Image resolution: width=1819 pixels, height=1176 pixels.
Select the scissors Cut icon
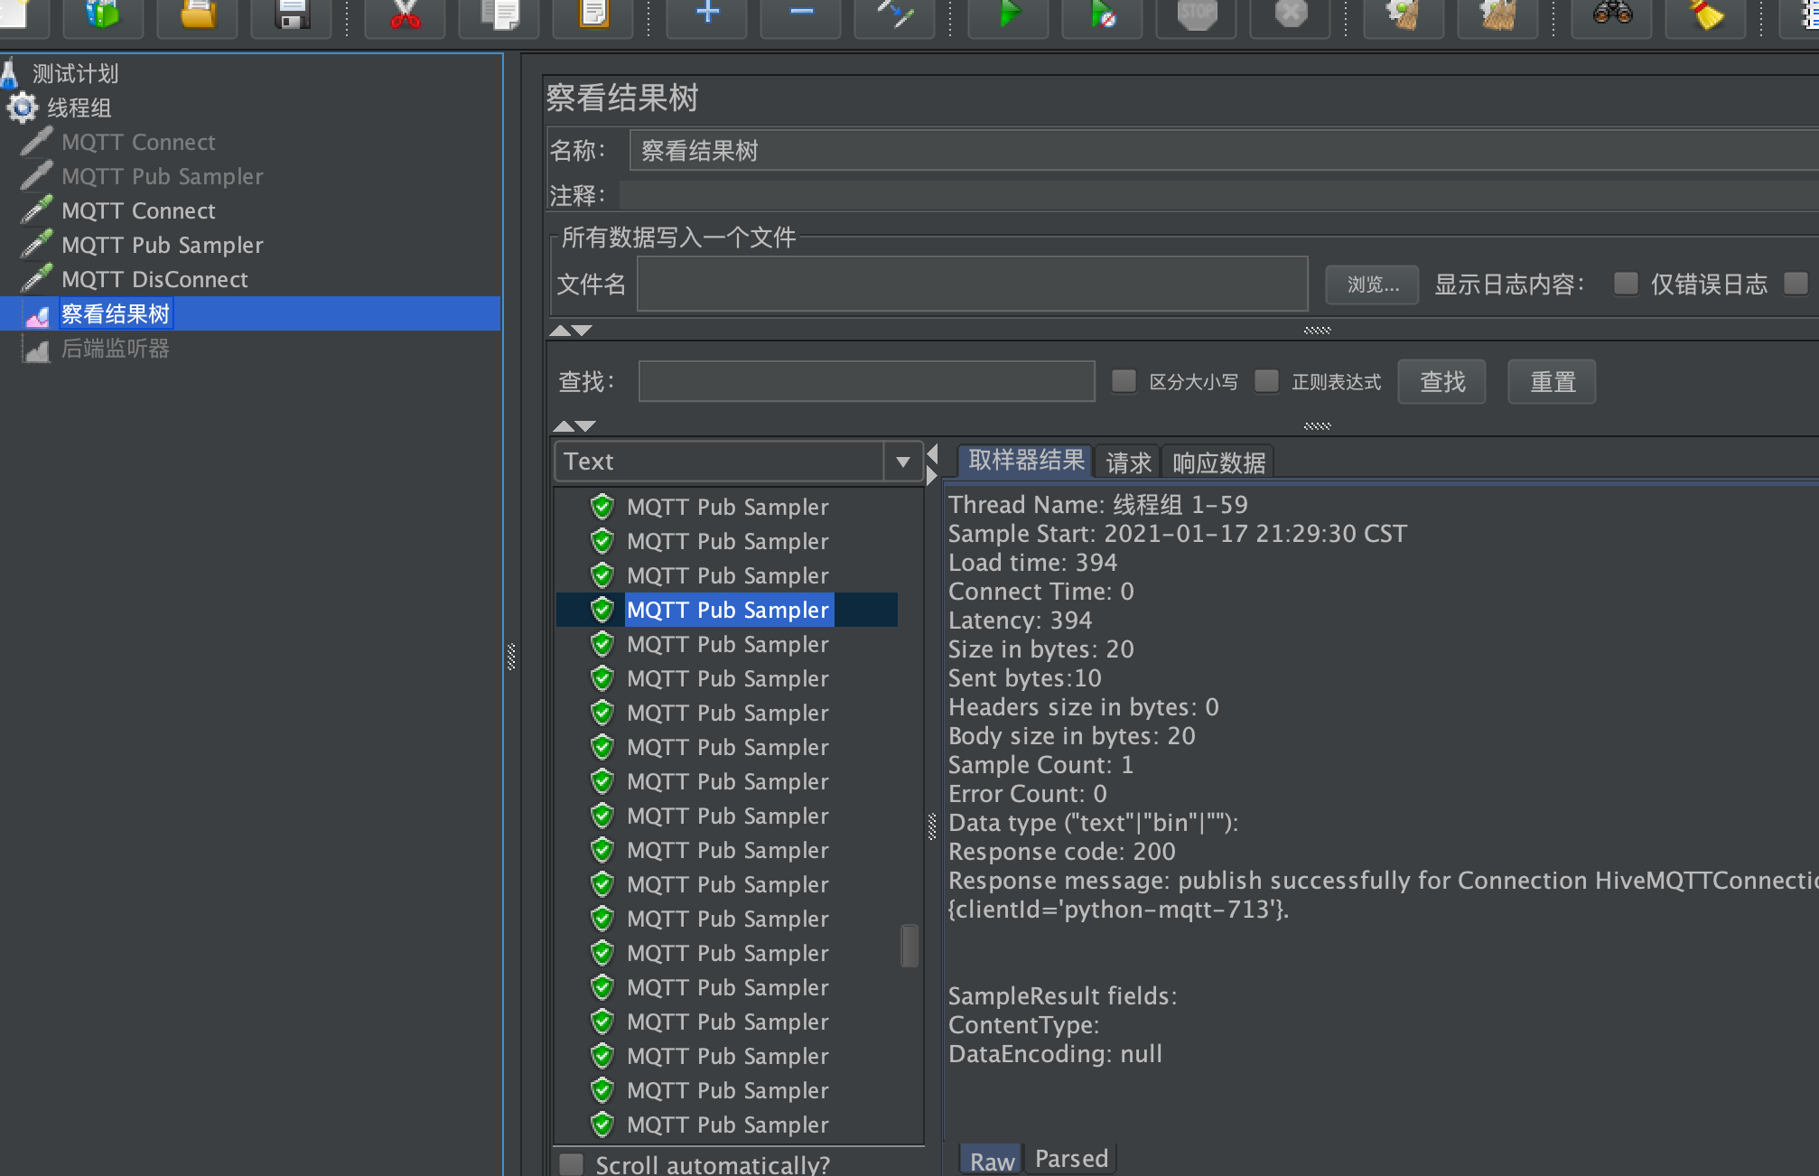click(404, 16)
